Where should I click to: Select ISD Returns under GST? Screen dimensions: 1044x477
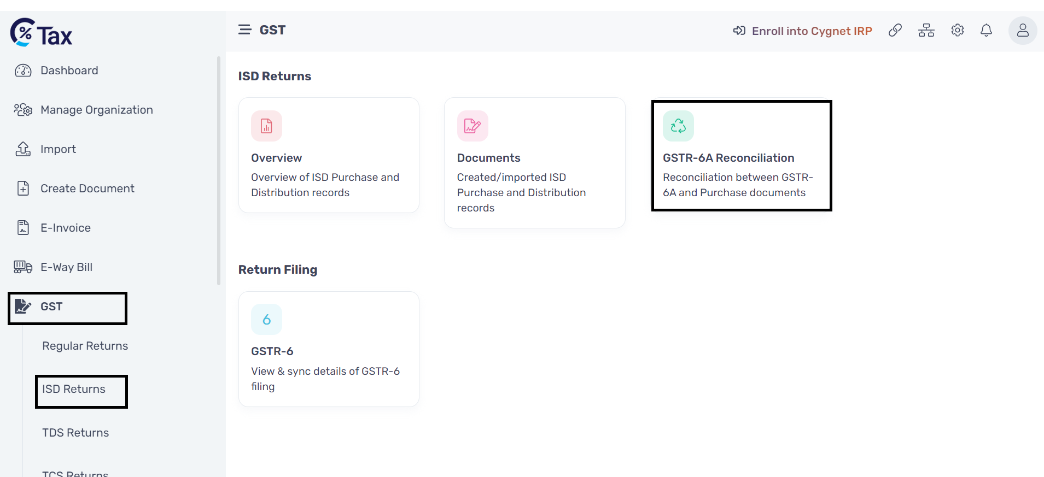pos(74,389)
